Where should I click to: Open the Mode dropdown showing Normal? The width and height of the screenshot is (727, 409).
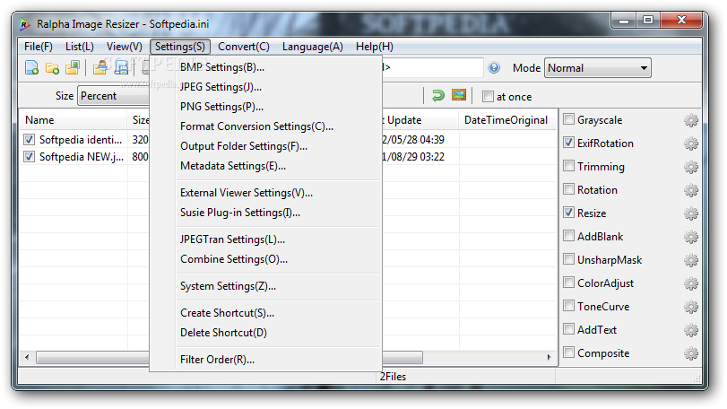598,68
